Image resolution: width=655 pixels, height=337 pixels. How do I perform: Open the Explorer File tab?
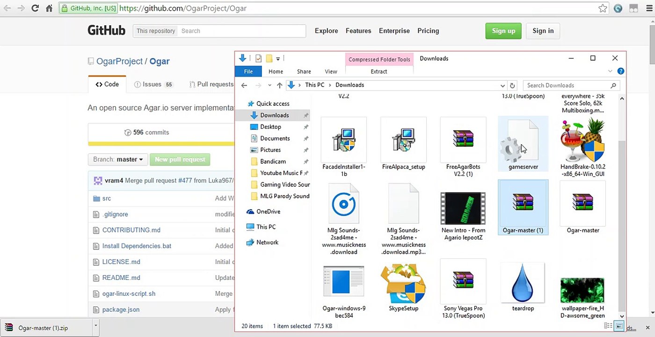pyautogui.click(x=248, y=72)
